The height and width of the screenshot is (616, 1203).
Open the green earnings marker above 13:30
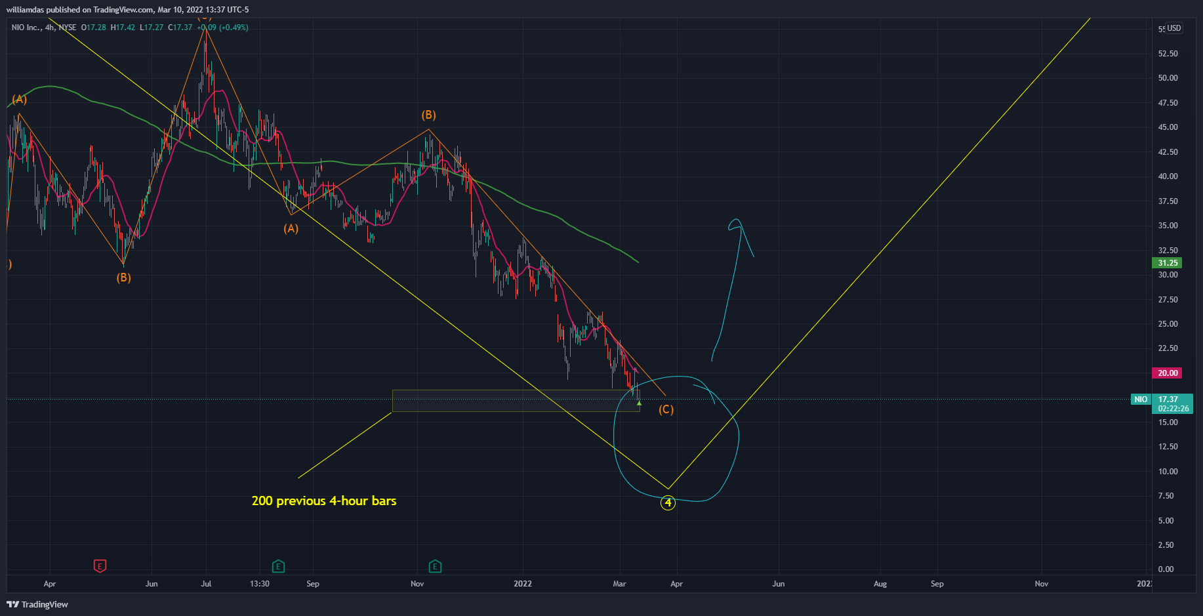[x=278, y=566]
